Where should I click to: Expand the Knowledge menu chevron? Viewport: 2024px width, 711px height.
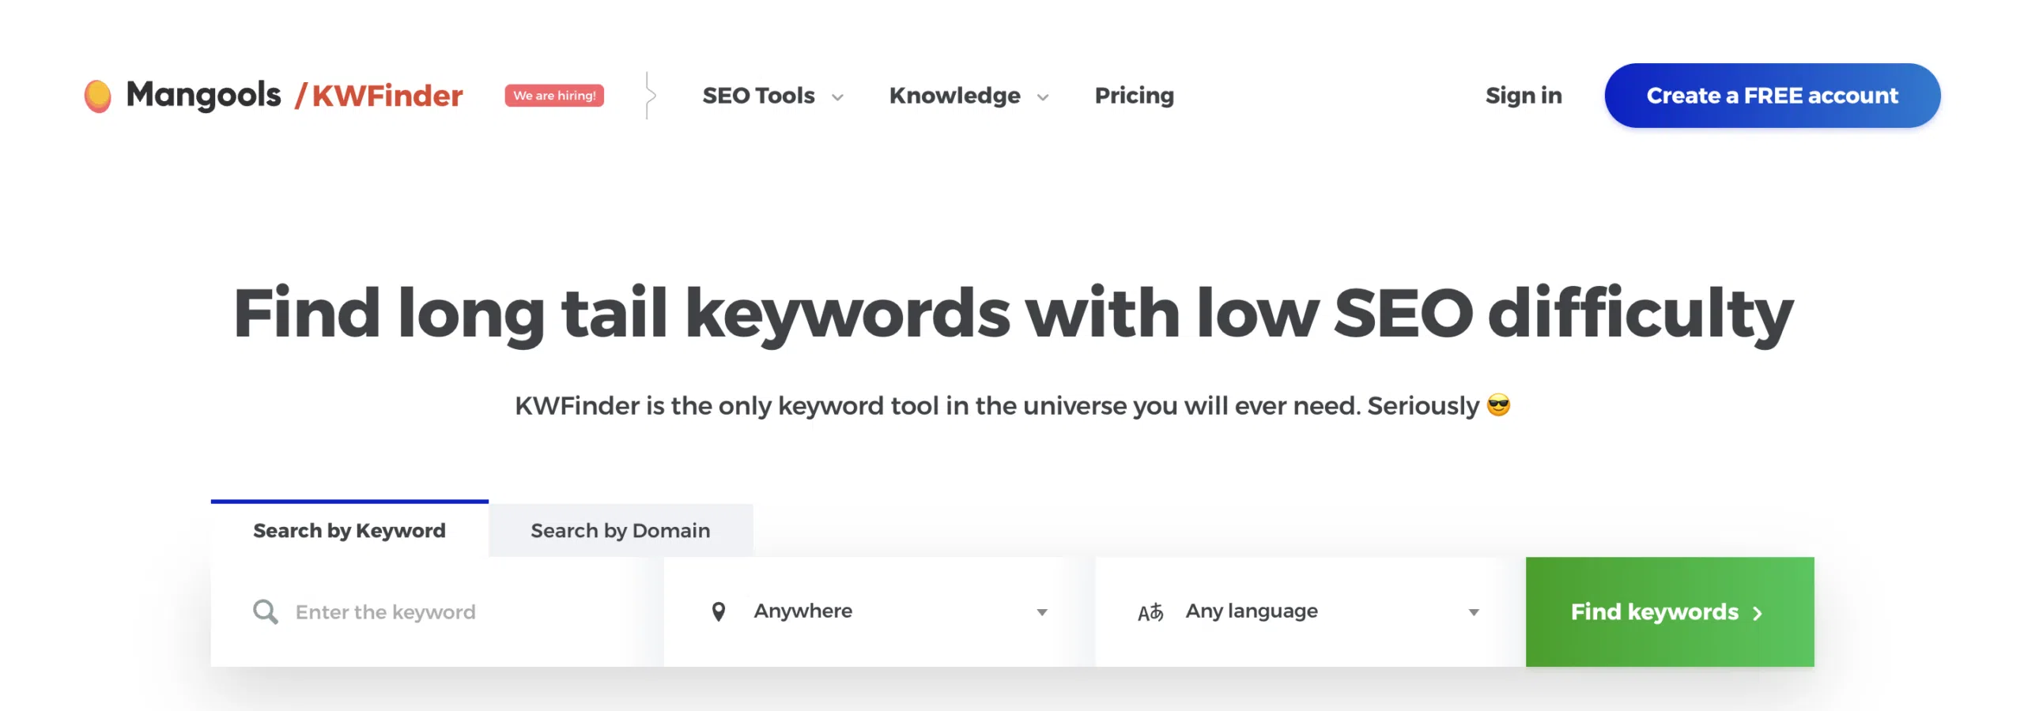click(x=1043, y=97)
